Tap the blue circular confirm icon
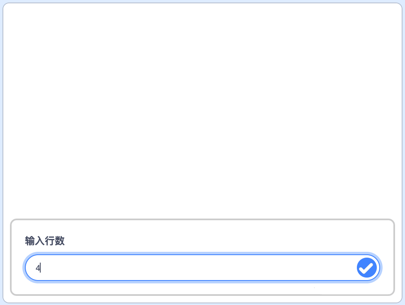The image size is (405, 305). [366, 268]
